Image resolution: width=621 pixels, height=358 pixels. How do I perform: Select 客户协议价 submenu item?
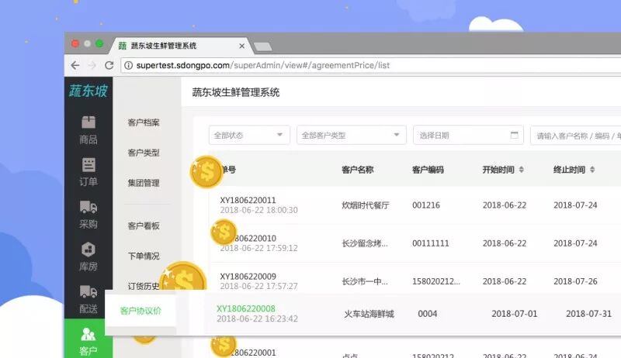click(x=141, y=311)
